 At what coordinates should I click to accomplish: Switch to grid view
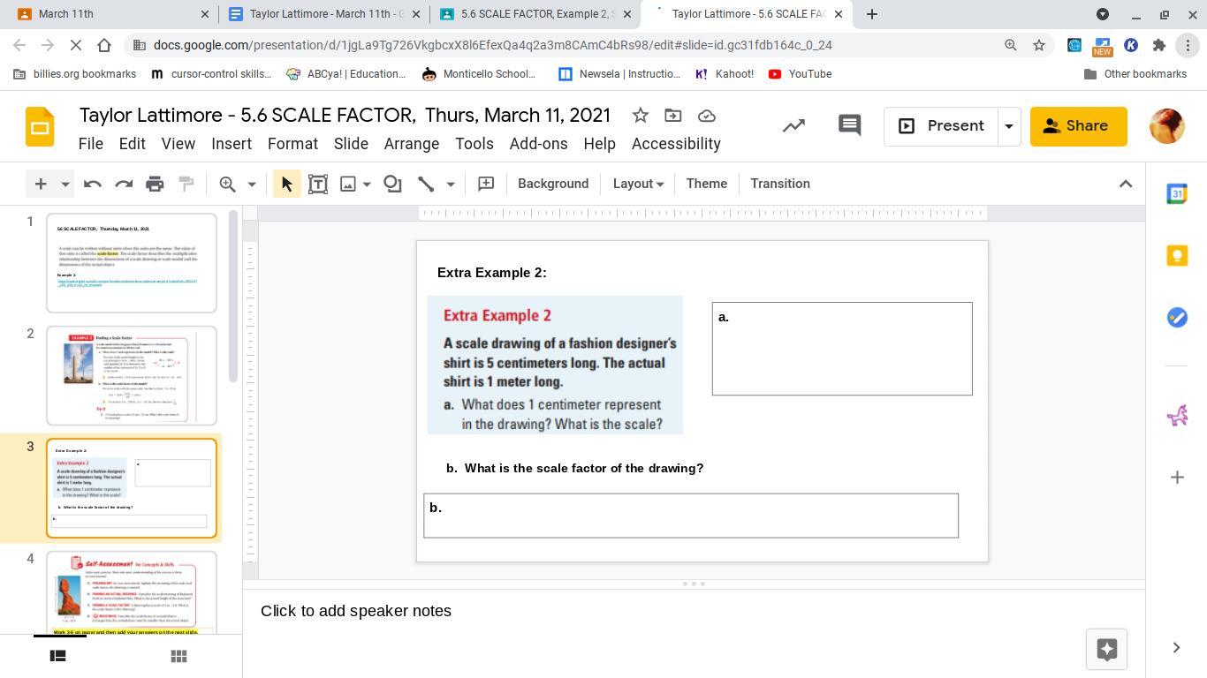(178, 656)
